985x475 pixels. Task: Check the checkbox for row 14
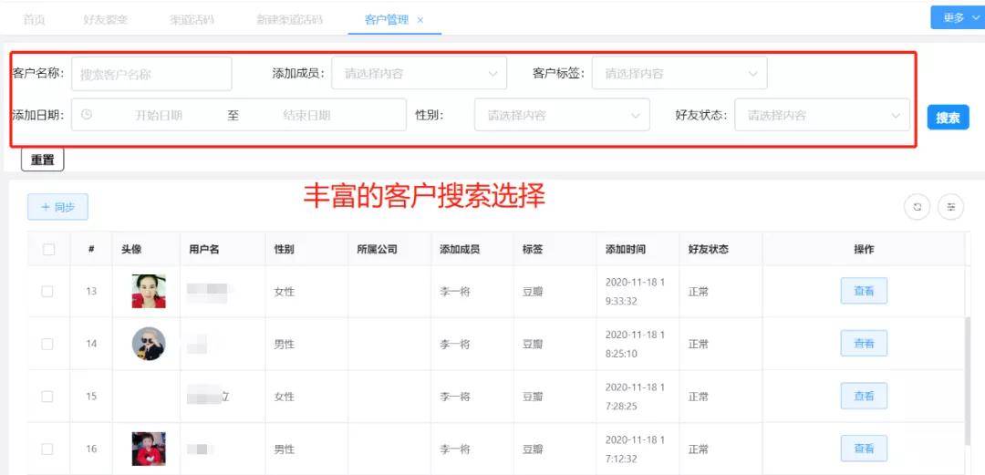pos(47,344)
